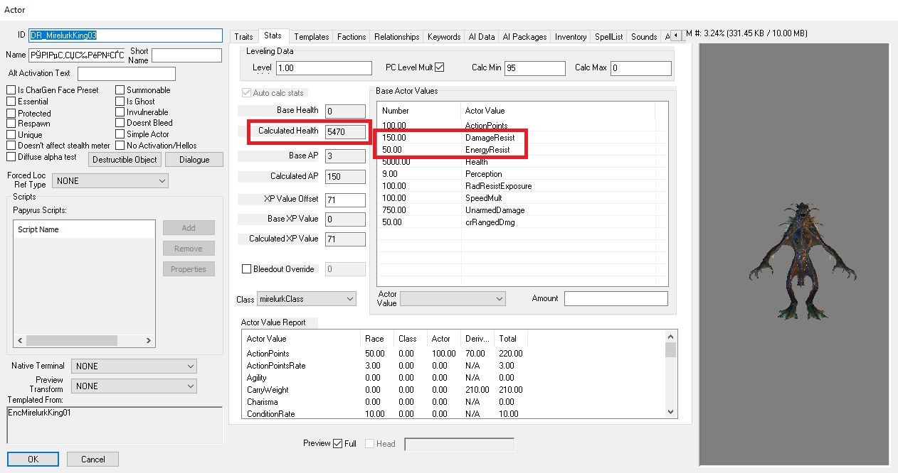Viewport: 898px width, 473px height.
Task: Open the Inventory tab
Action: click(x=571, y=37)
